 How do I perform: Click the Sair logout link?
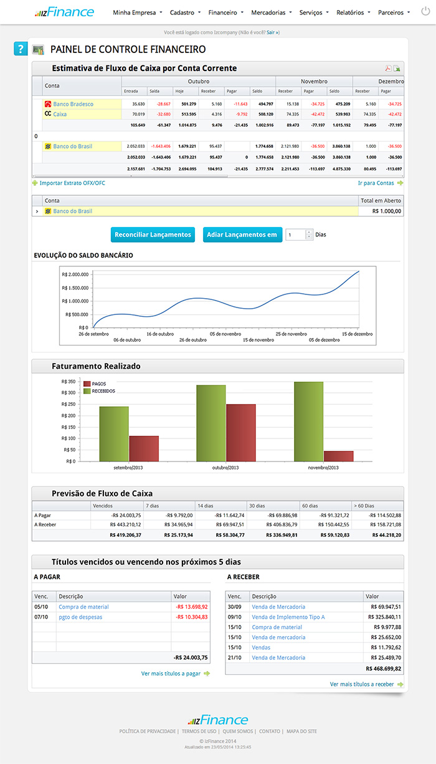pos(272,32)
